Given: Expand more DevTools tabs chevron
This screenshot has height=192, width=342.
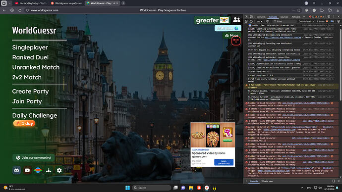Looking at the screenshot, I should pos(304,17).
